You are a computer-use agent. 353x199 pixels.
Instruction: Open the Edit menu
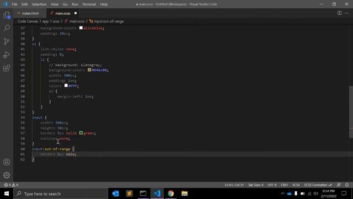[x=24, y=4]
